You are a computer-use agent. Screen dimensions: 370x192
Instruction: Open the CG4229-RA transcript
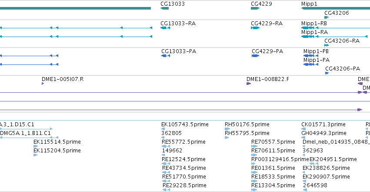point(267,24)
